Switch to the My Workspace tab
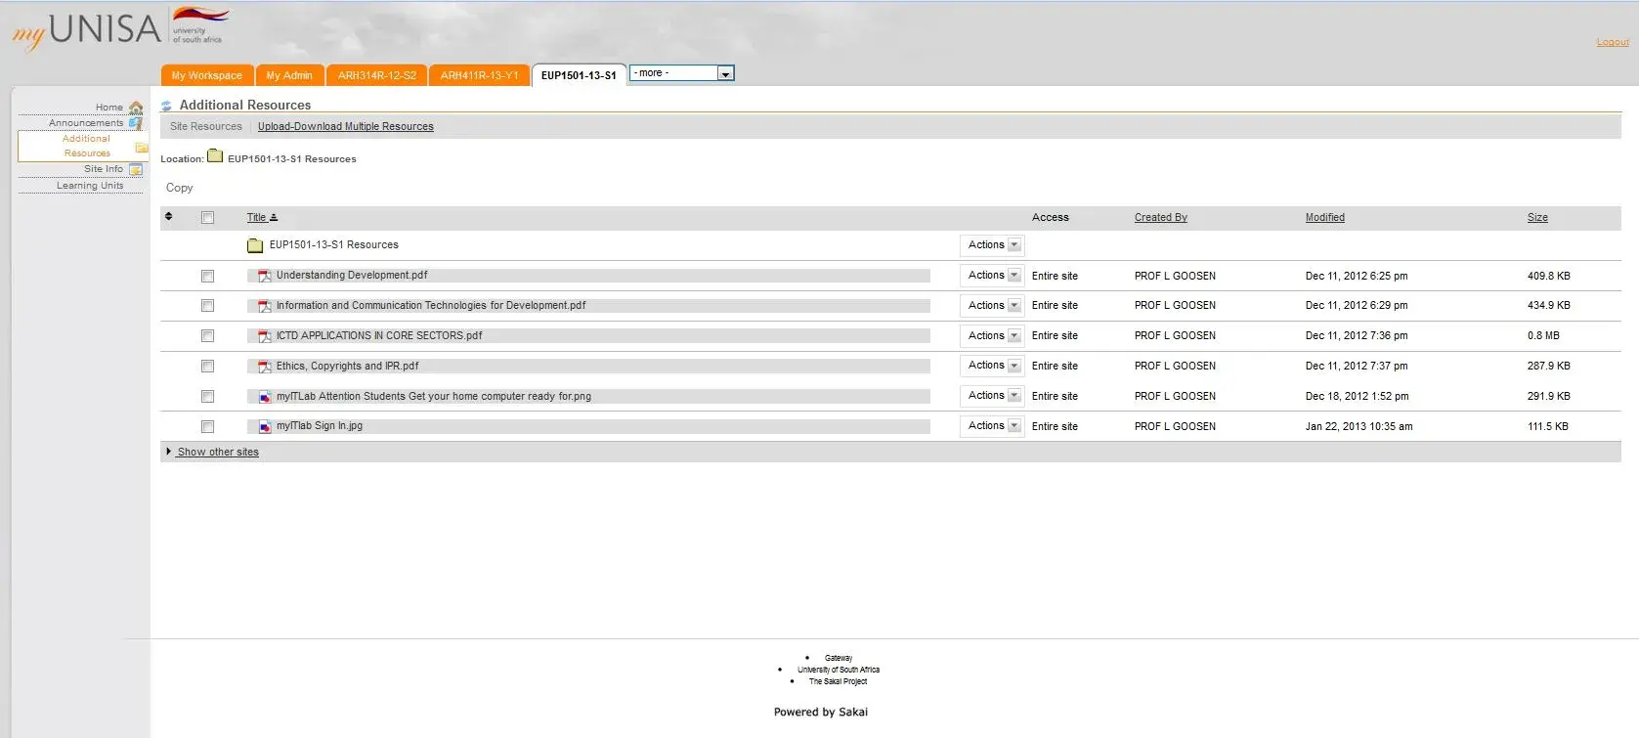1639x738 pixels. pos(206,75)
